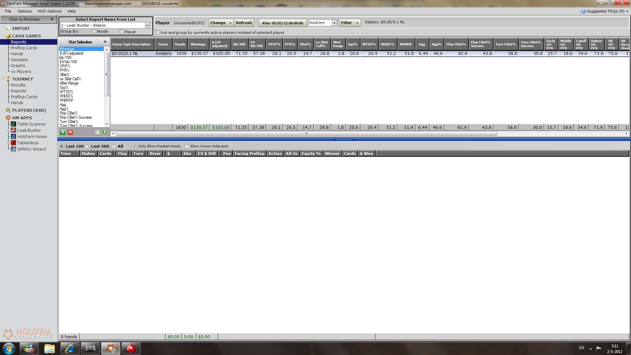Open the Change player dropdown

221,23
